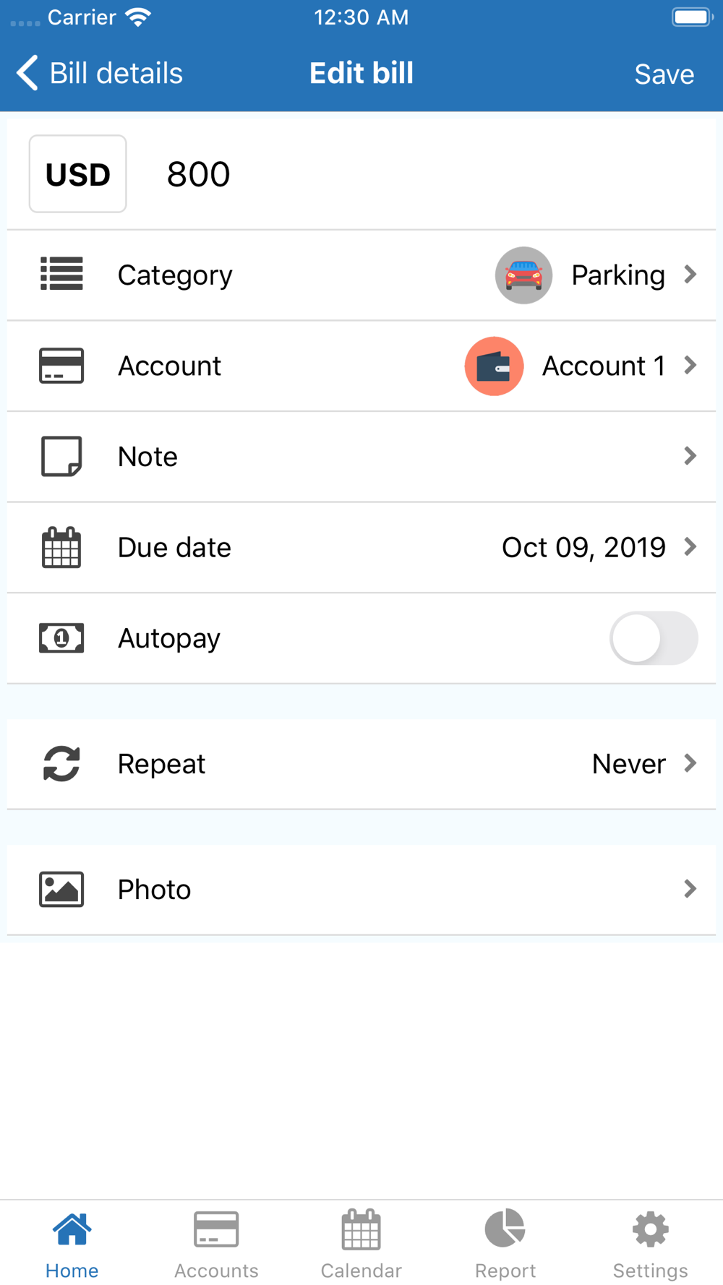The image size is (723, 1285).
Task: Tap the Parking car category icon
Action: click(x=523, y=275)
